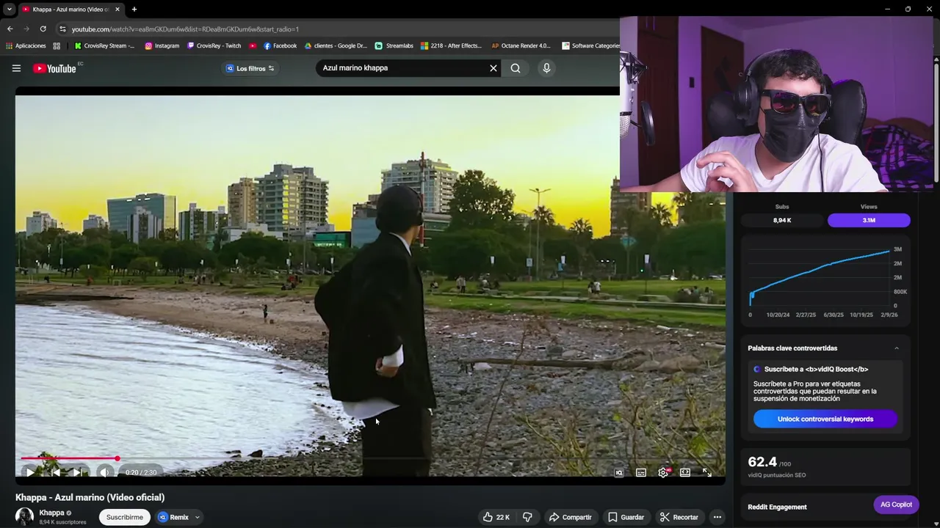Open Software Categories bookmark

(x=591, y=45)
